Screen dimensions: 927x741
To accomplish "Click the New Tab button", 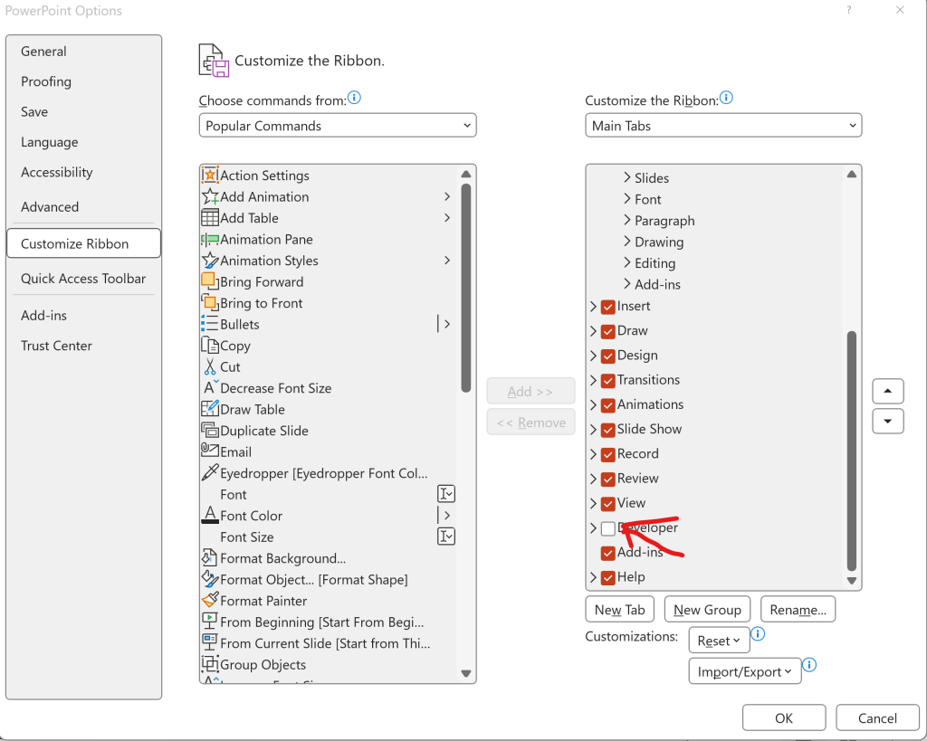I will click(619, 609).
